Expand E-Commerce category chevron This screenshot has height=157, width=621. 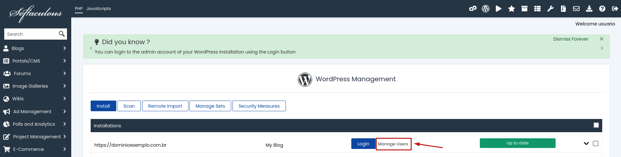tap(64, 149)
